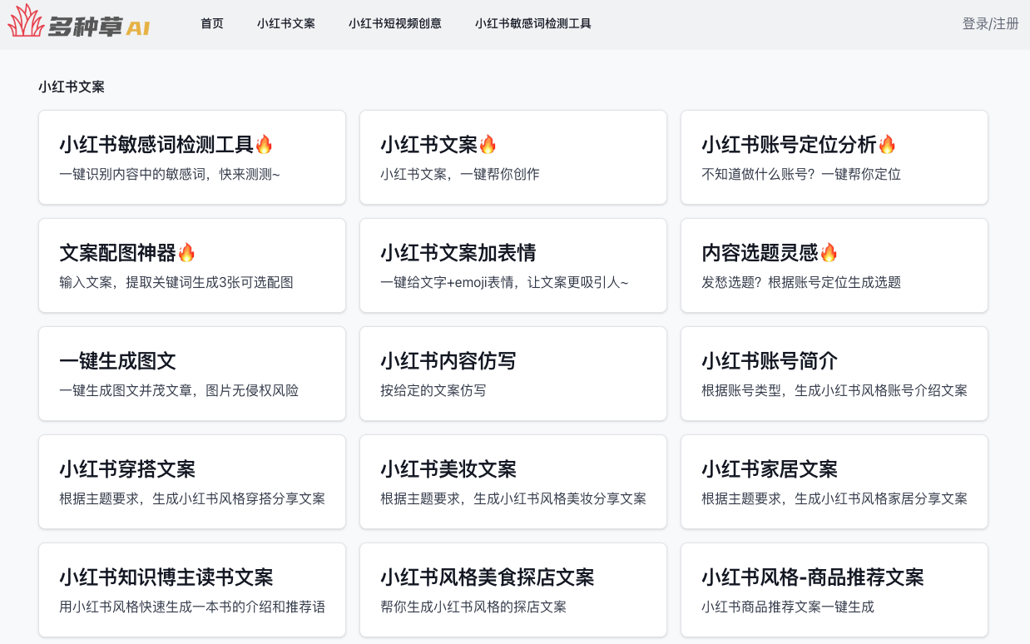Open the 首页 navigation tab
The width and height of the screenshot is (1030, 644).
click(212, 23)
